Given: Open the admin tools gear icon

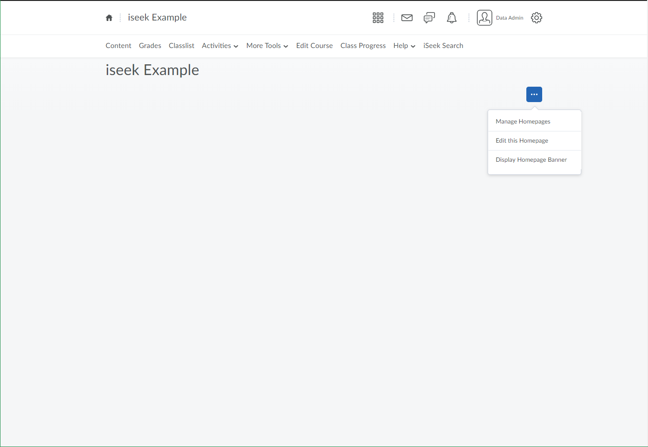Looking at the screenshot, I should click(537, 18).
